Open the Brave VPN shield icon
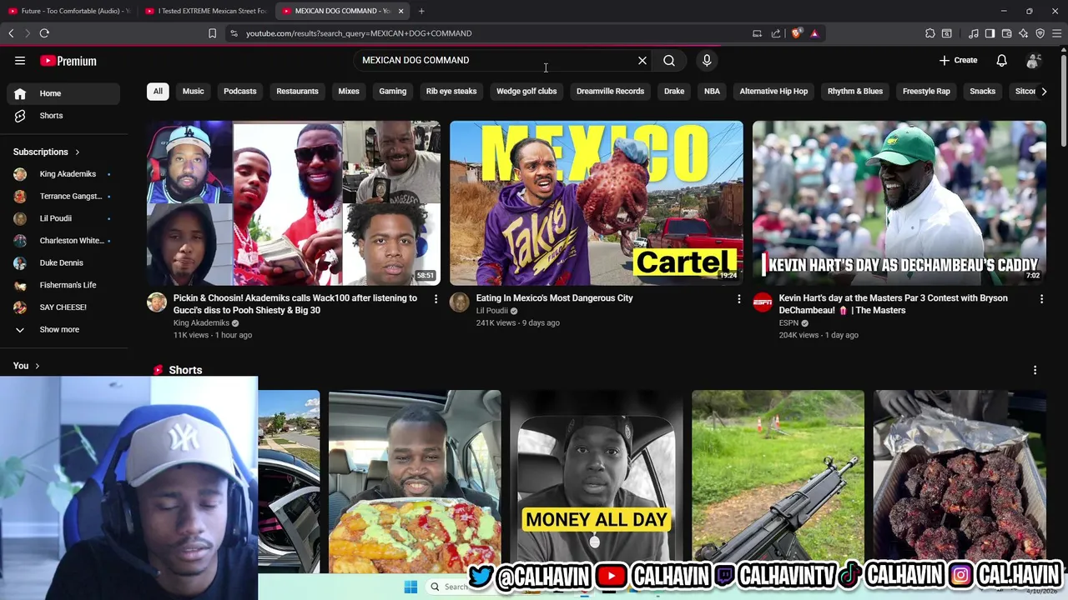 [x=1040, y=33]
